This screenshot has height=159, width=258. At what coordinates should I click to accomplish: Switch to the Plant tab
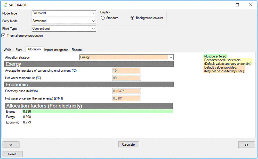tap(19, 50)
